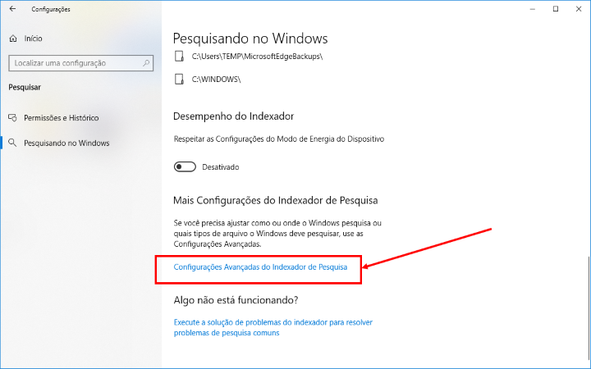Click the magnifier icon in the search box
591x369 pixels.
pyautogui.click(x=146, y=63)
